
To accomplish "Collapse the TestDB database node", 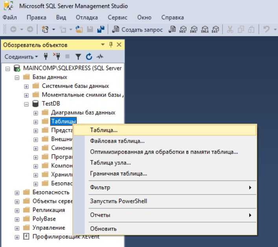I will point(27,104).
